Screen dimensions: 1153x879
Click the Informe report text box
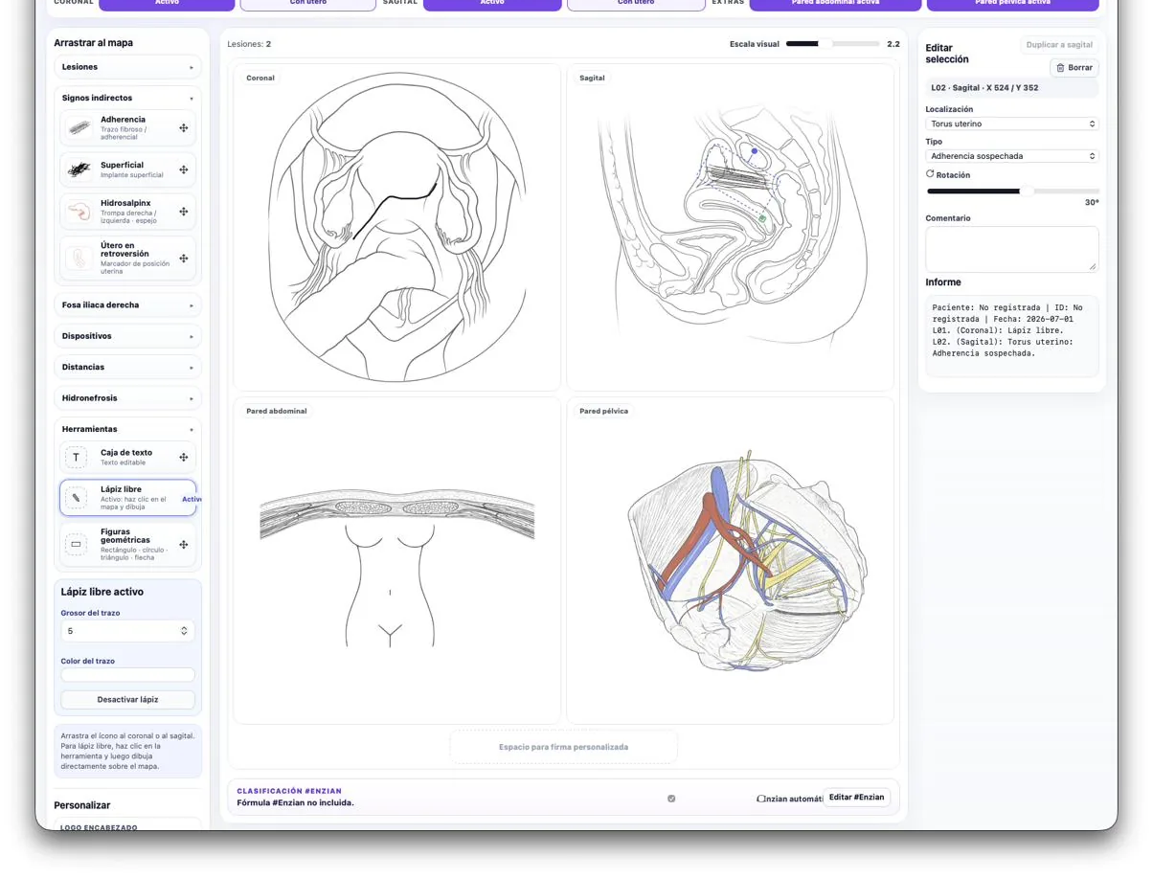tap(1011, 335)
